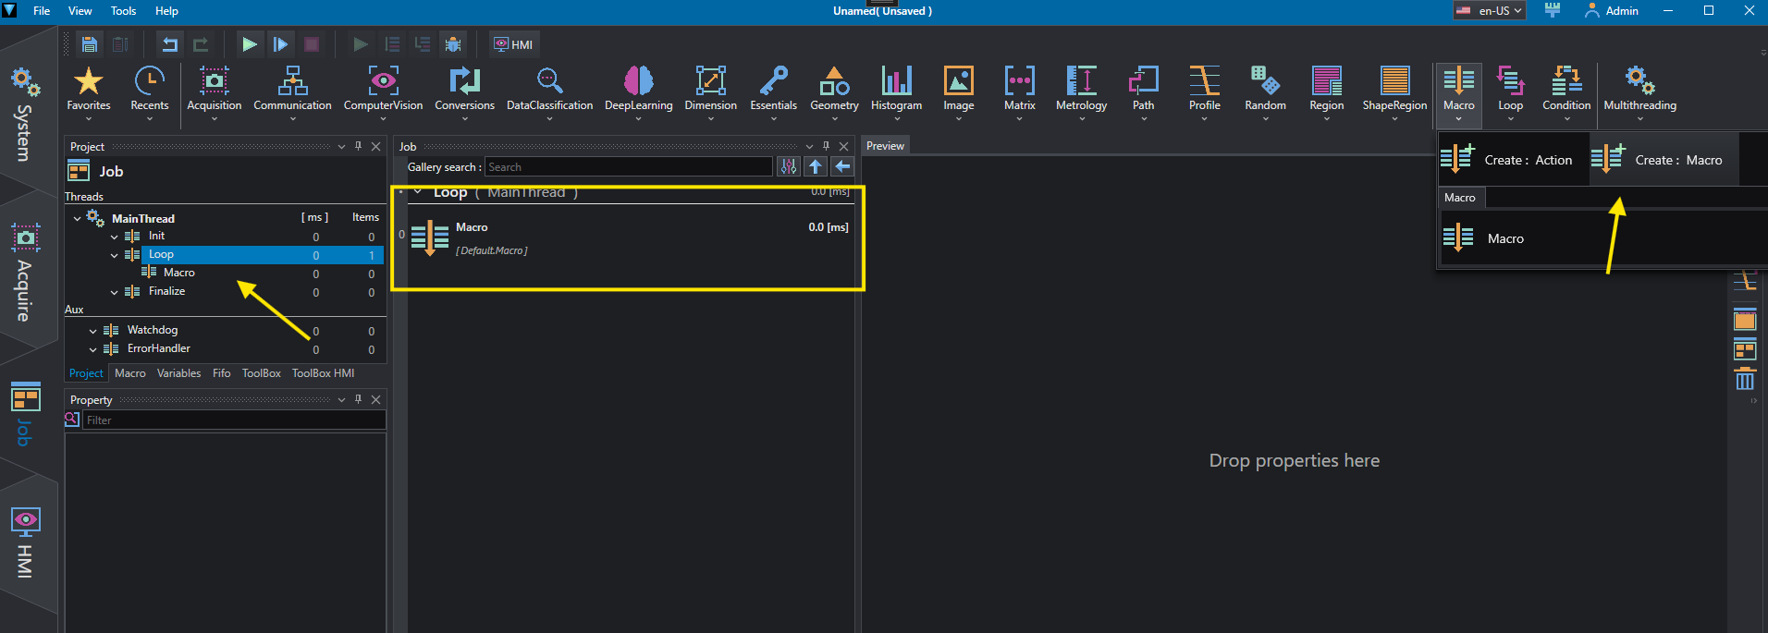Click the Run play button in toolbar
Screen dimensions: 1768x633
(x=249, y=44)
